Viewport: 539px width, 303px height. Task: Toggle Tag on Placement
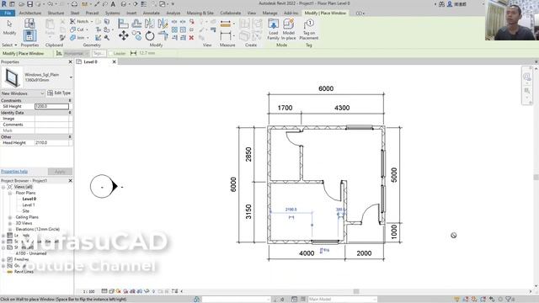309,29
